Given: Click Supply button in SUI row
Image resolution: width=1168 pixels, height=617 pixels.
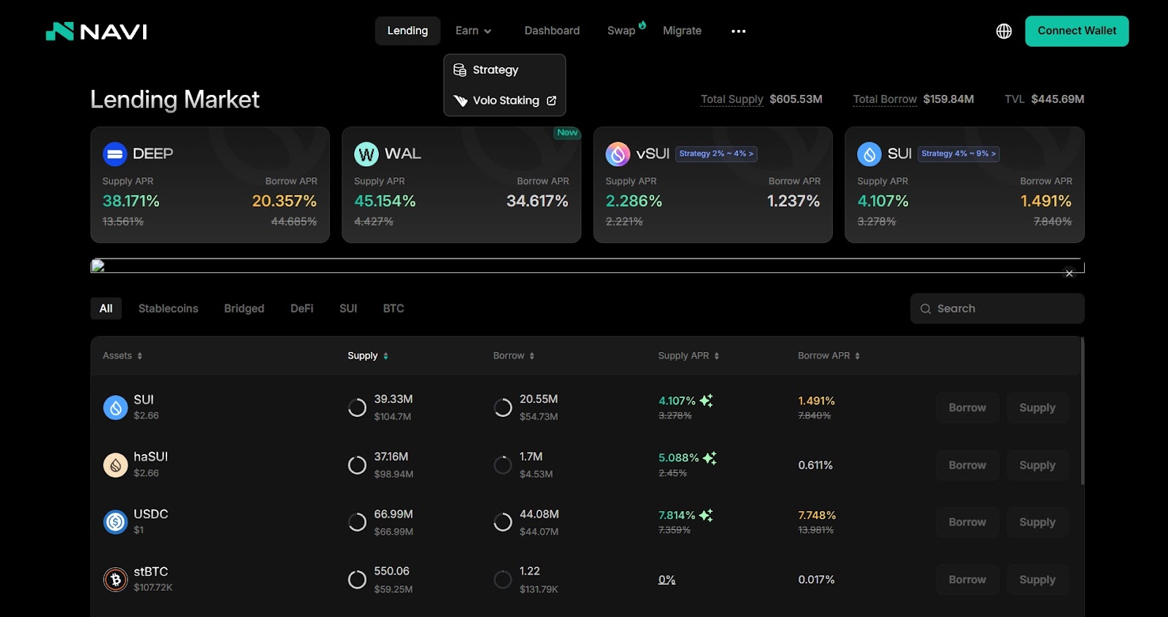Looking at the screenshot, I should (x=1037, y=408).
